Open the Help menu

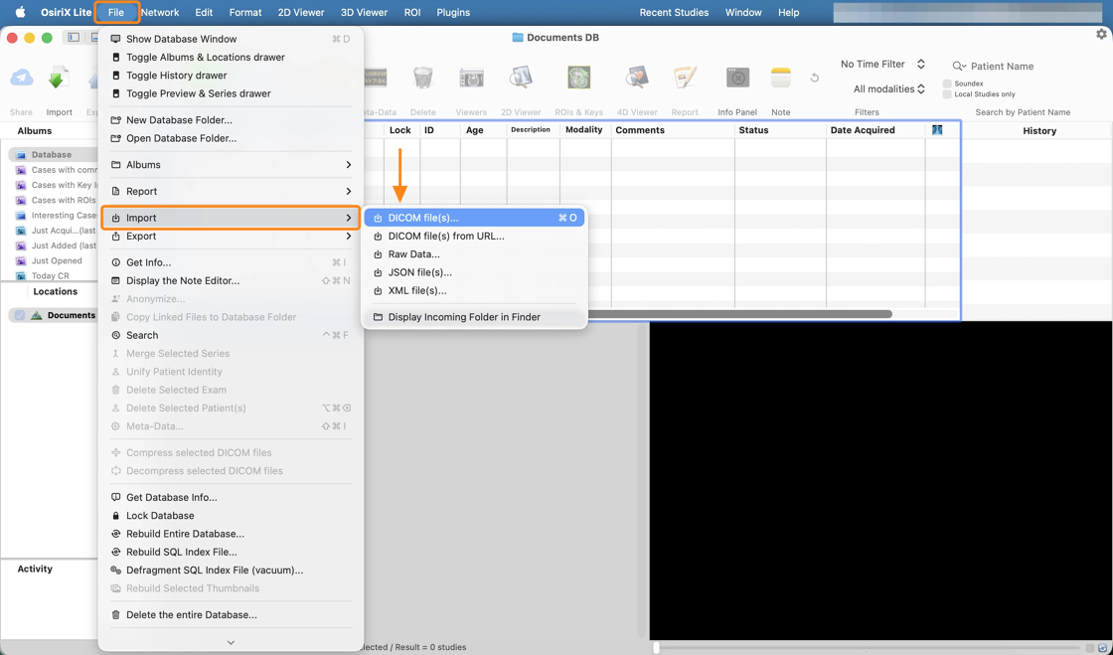pyautogui.click(x=789, y=12)
